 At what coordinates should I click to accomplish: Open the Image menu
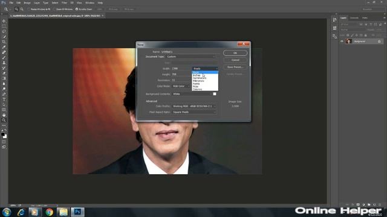[x=27, y=2]
